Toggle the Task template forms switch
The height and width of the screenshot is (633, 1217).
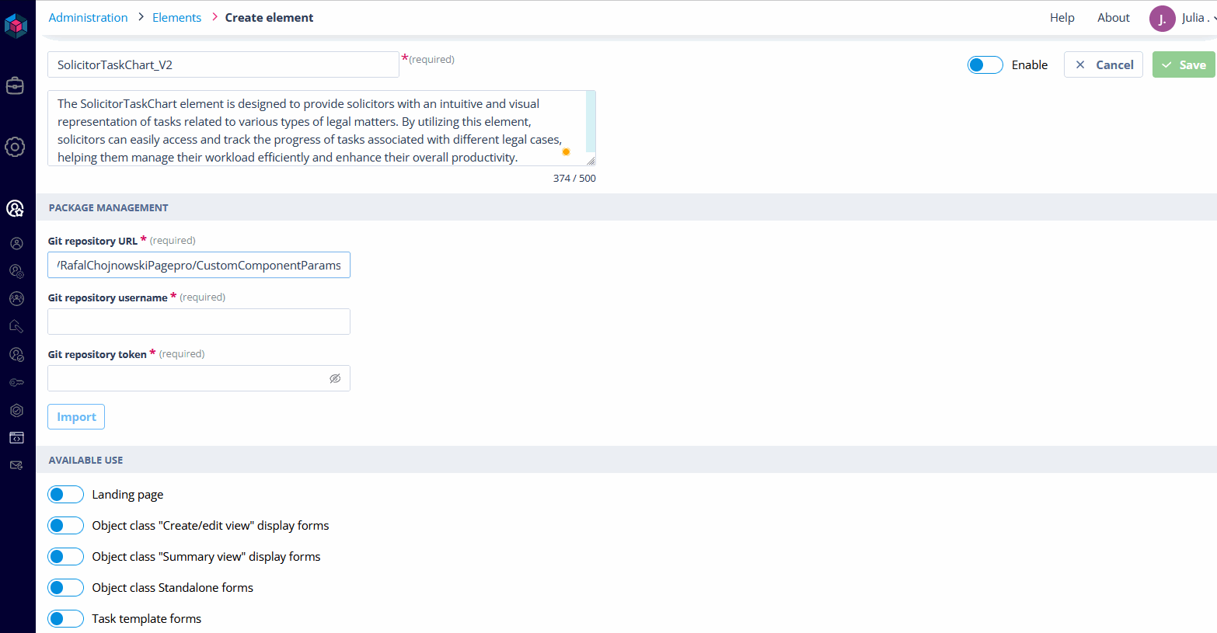pyautogui.click(x=65, y=619)
